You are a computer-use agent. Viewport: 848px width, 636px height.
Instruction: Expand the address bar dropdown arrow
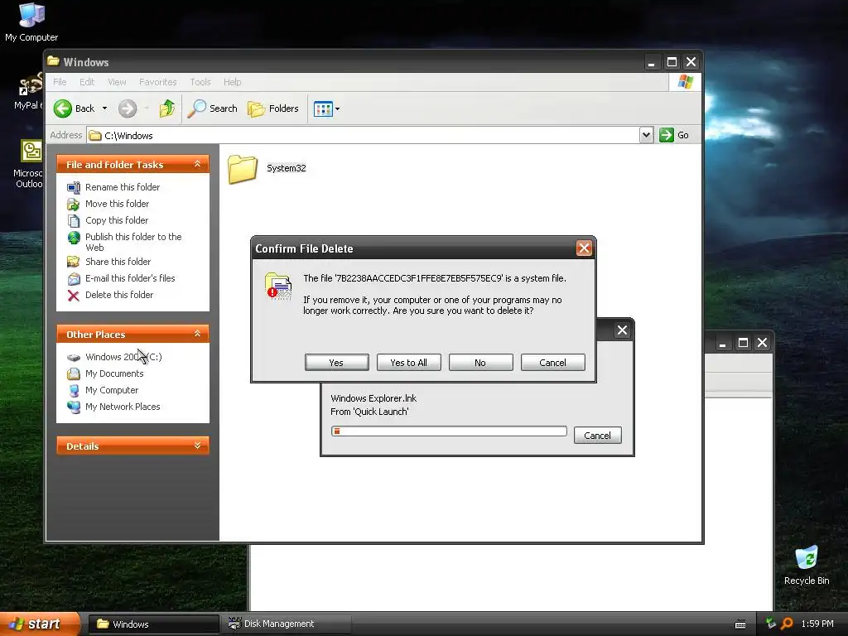[646, 135]
